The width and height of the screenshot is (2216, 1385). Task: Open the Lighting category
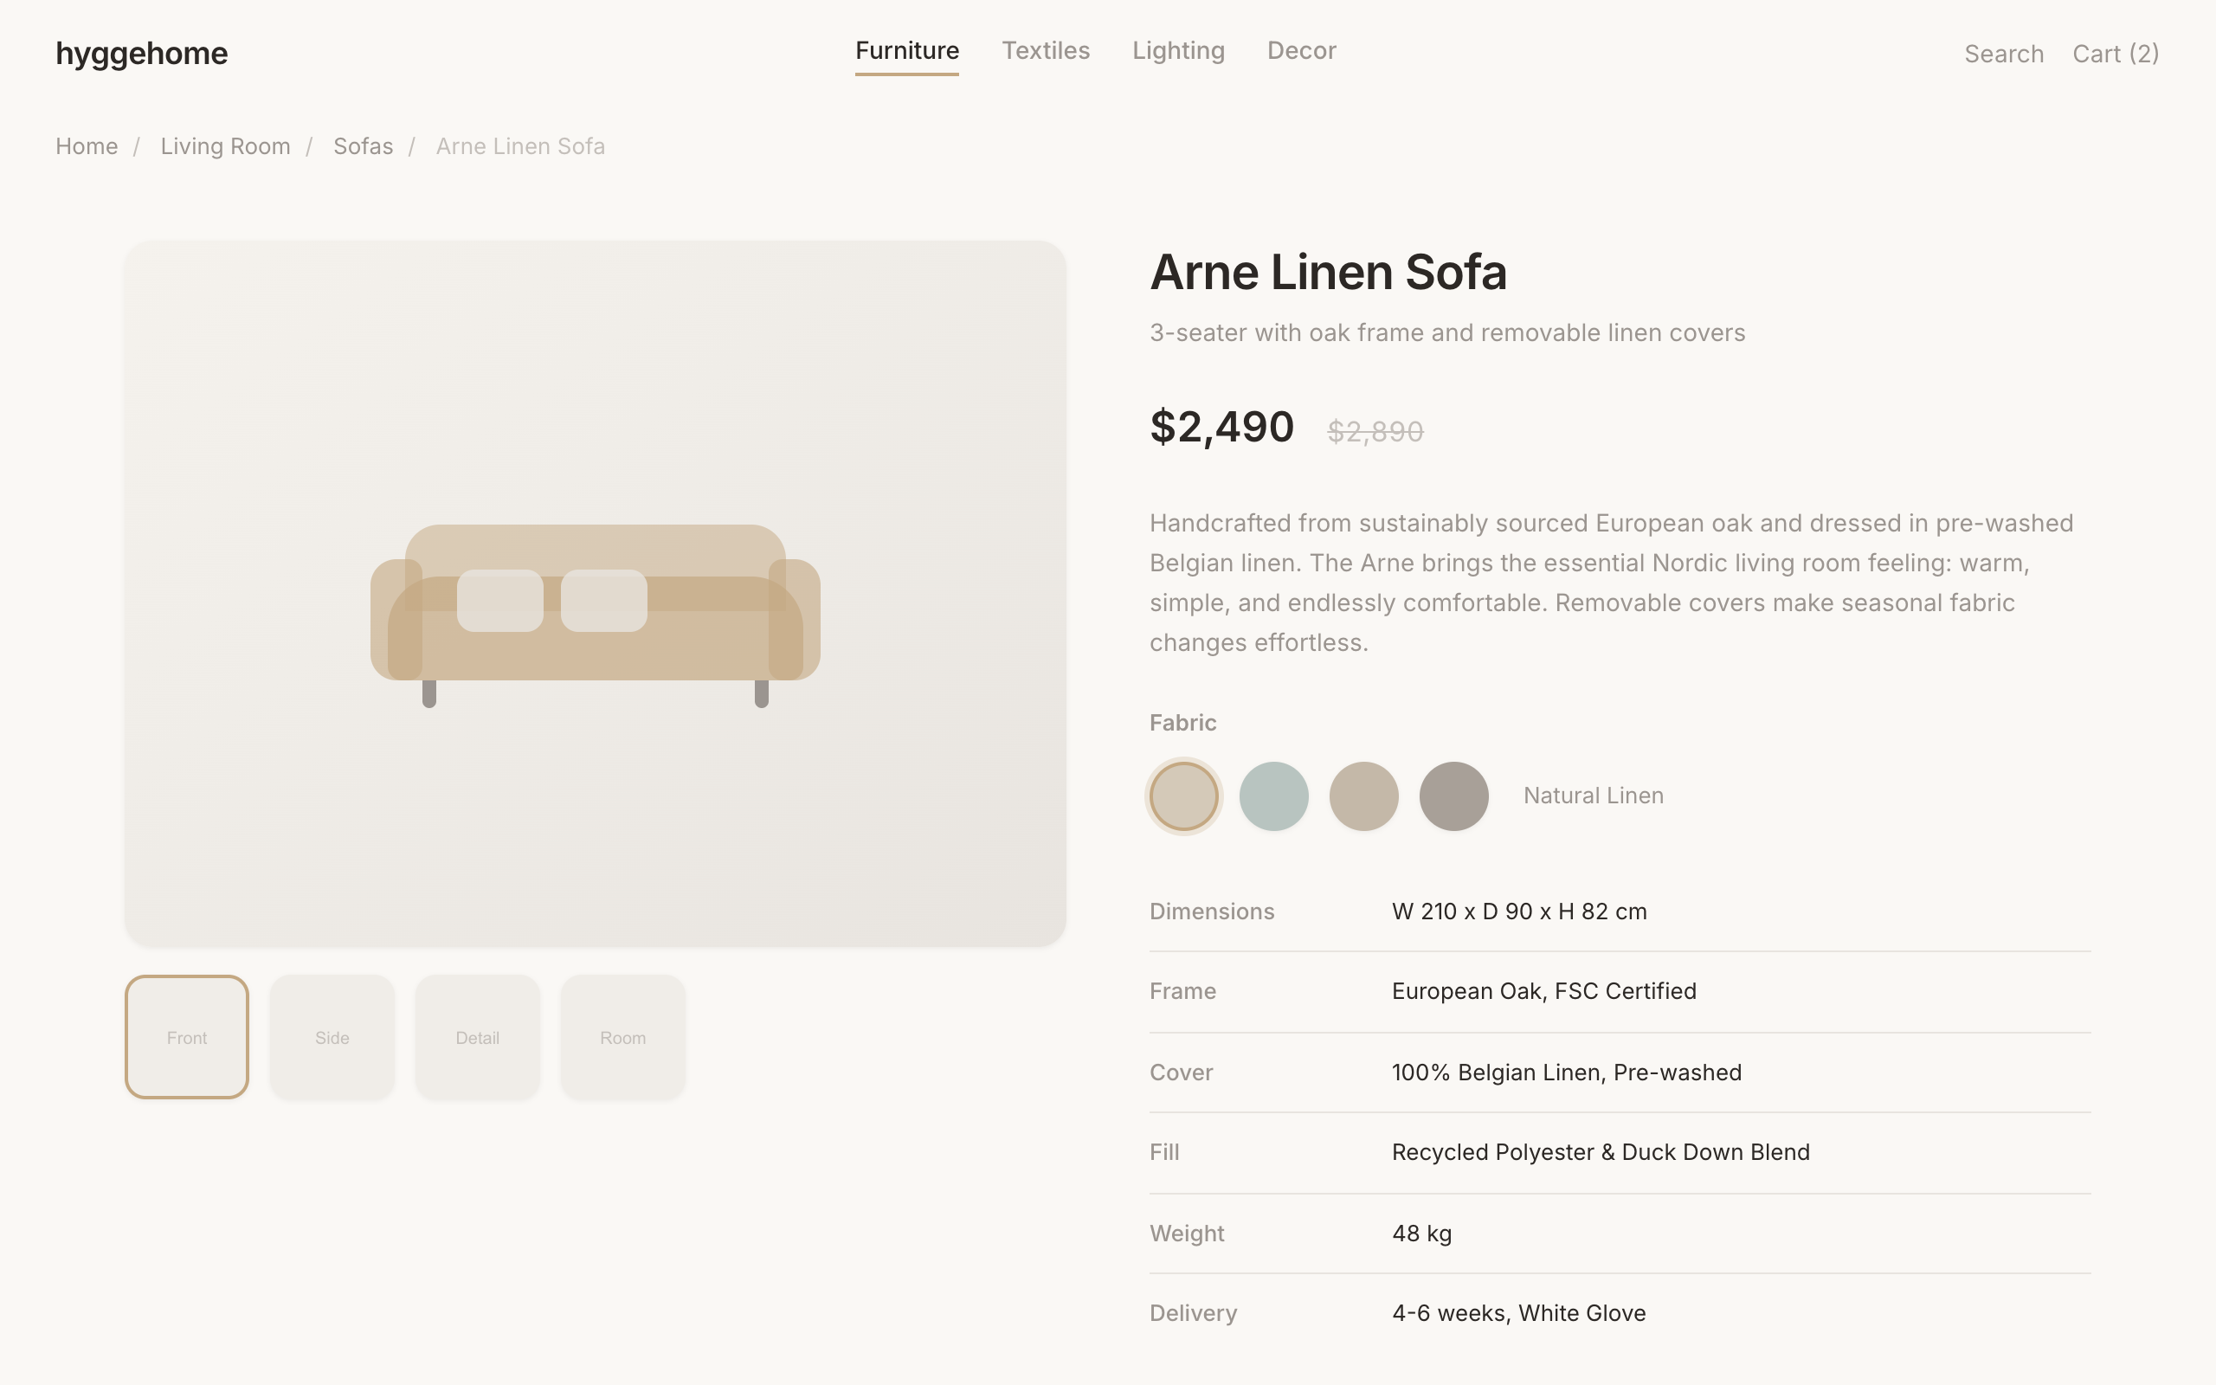tap(1178, 50)
